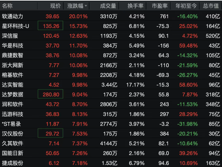Select the 浙大网新 stock name
The height and width of the screenshot is (167, 222).
pyautogui.click(x=12, y=65)
